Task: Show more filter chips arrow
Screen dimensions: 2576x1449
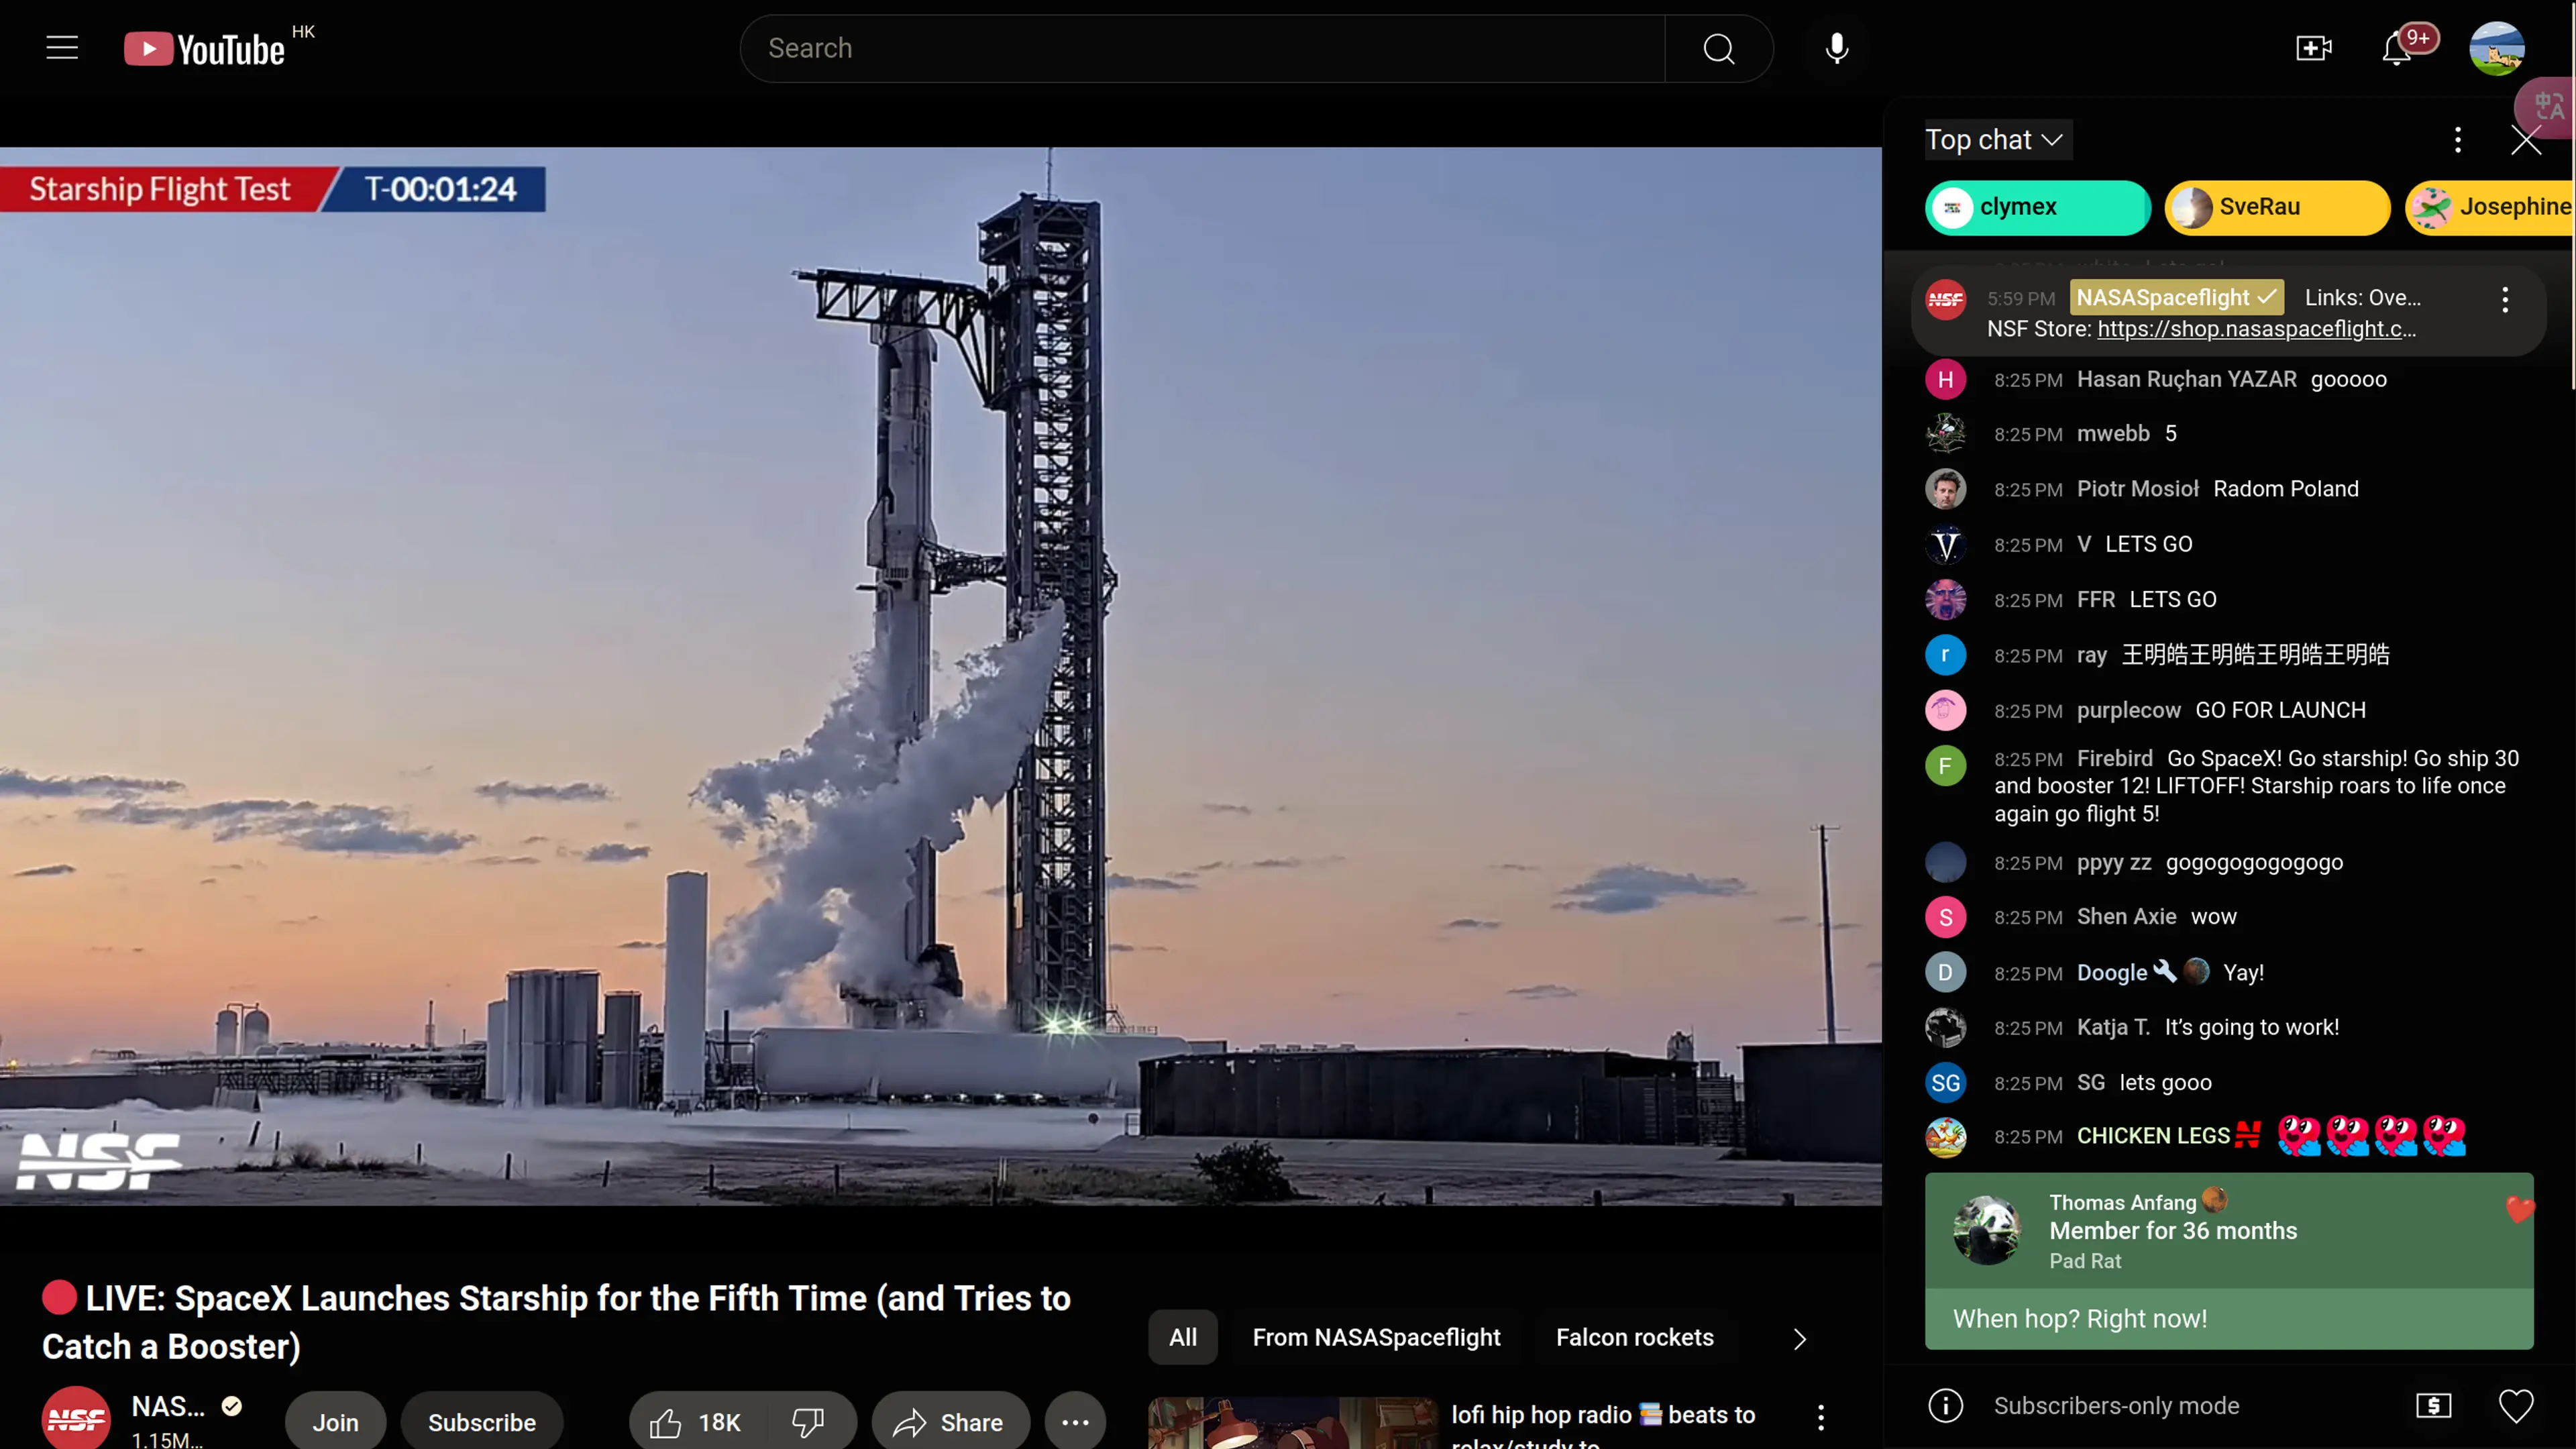Action: pos(1799,1339)
